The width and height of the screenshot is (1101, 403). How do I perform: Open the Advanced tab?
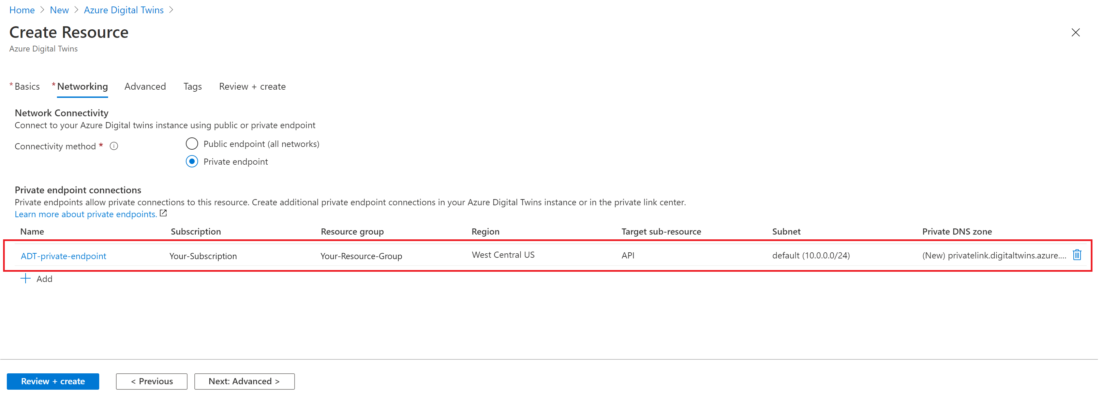(145, 86)
